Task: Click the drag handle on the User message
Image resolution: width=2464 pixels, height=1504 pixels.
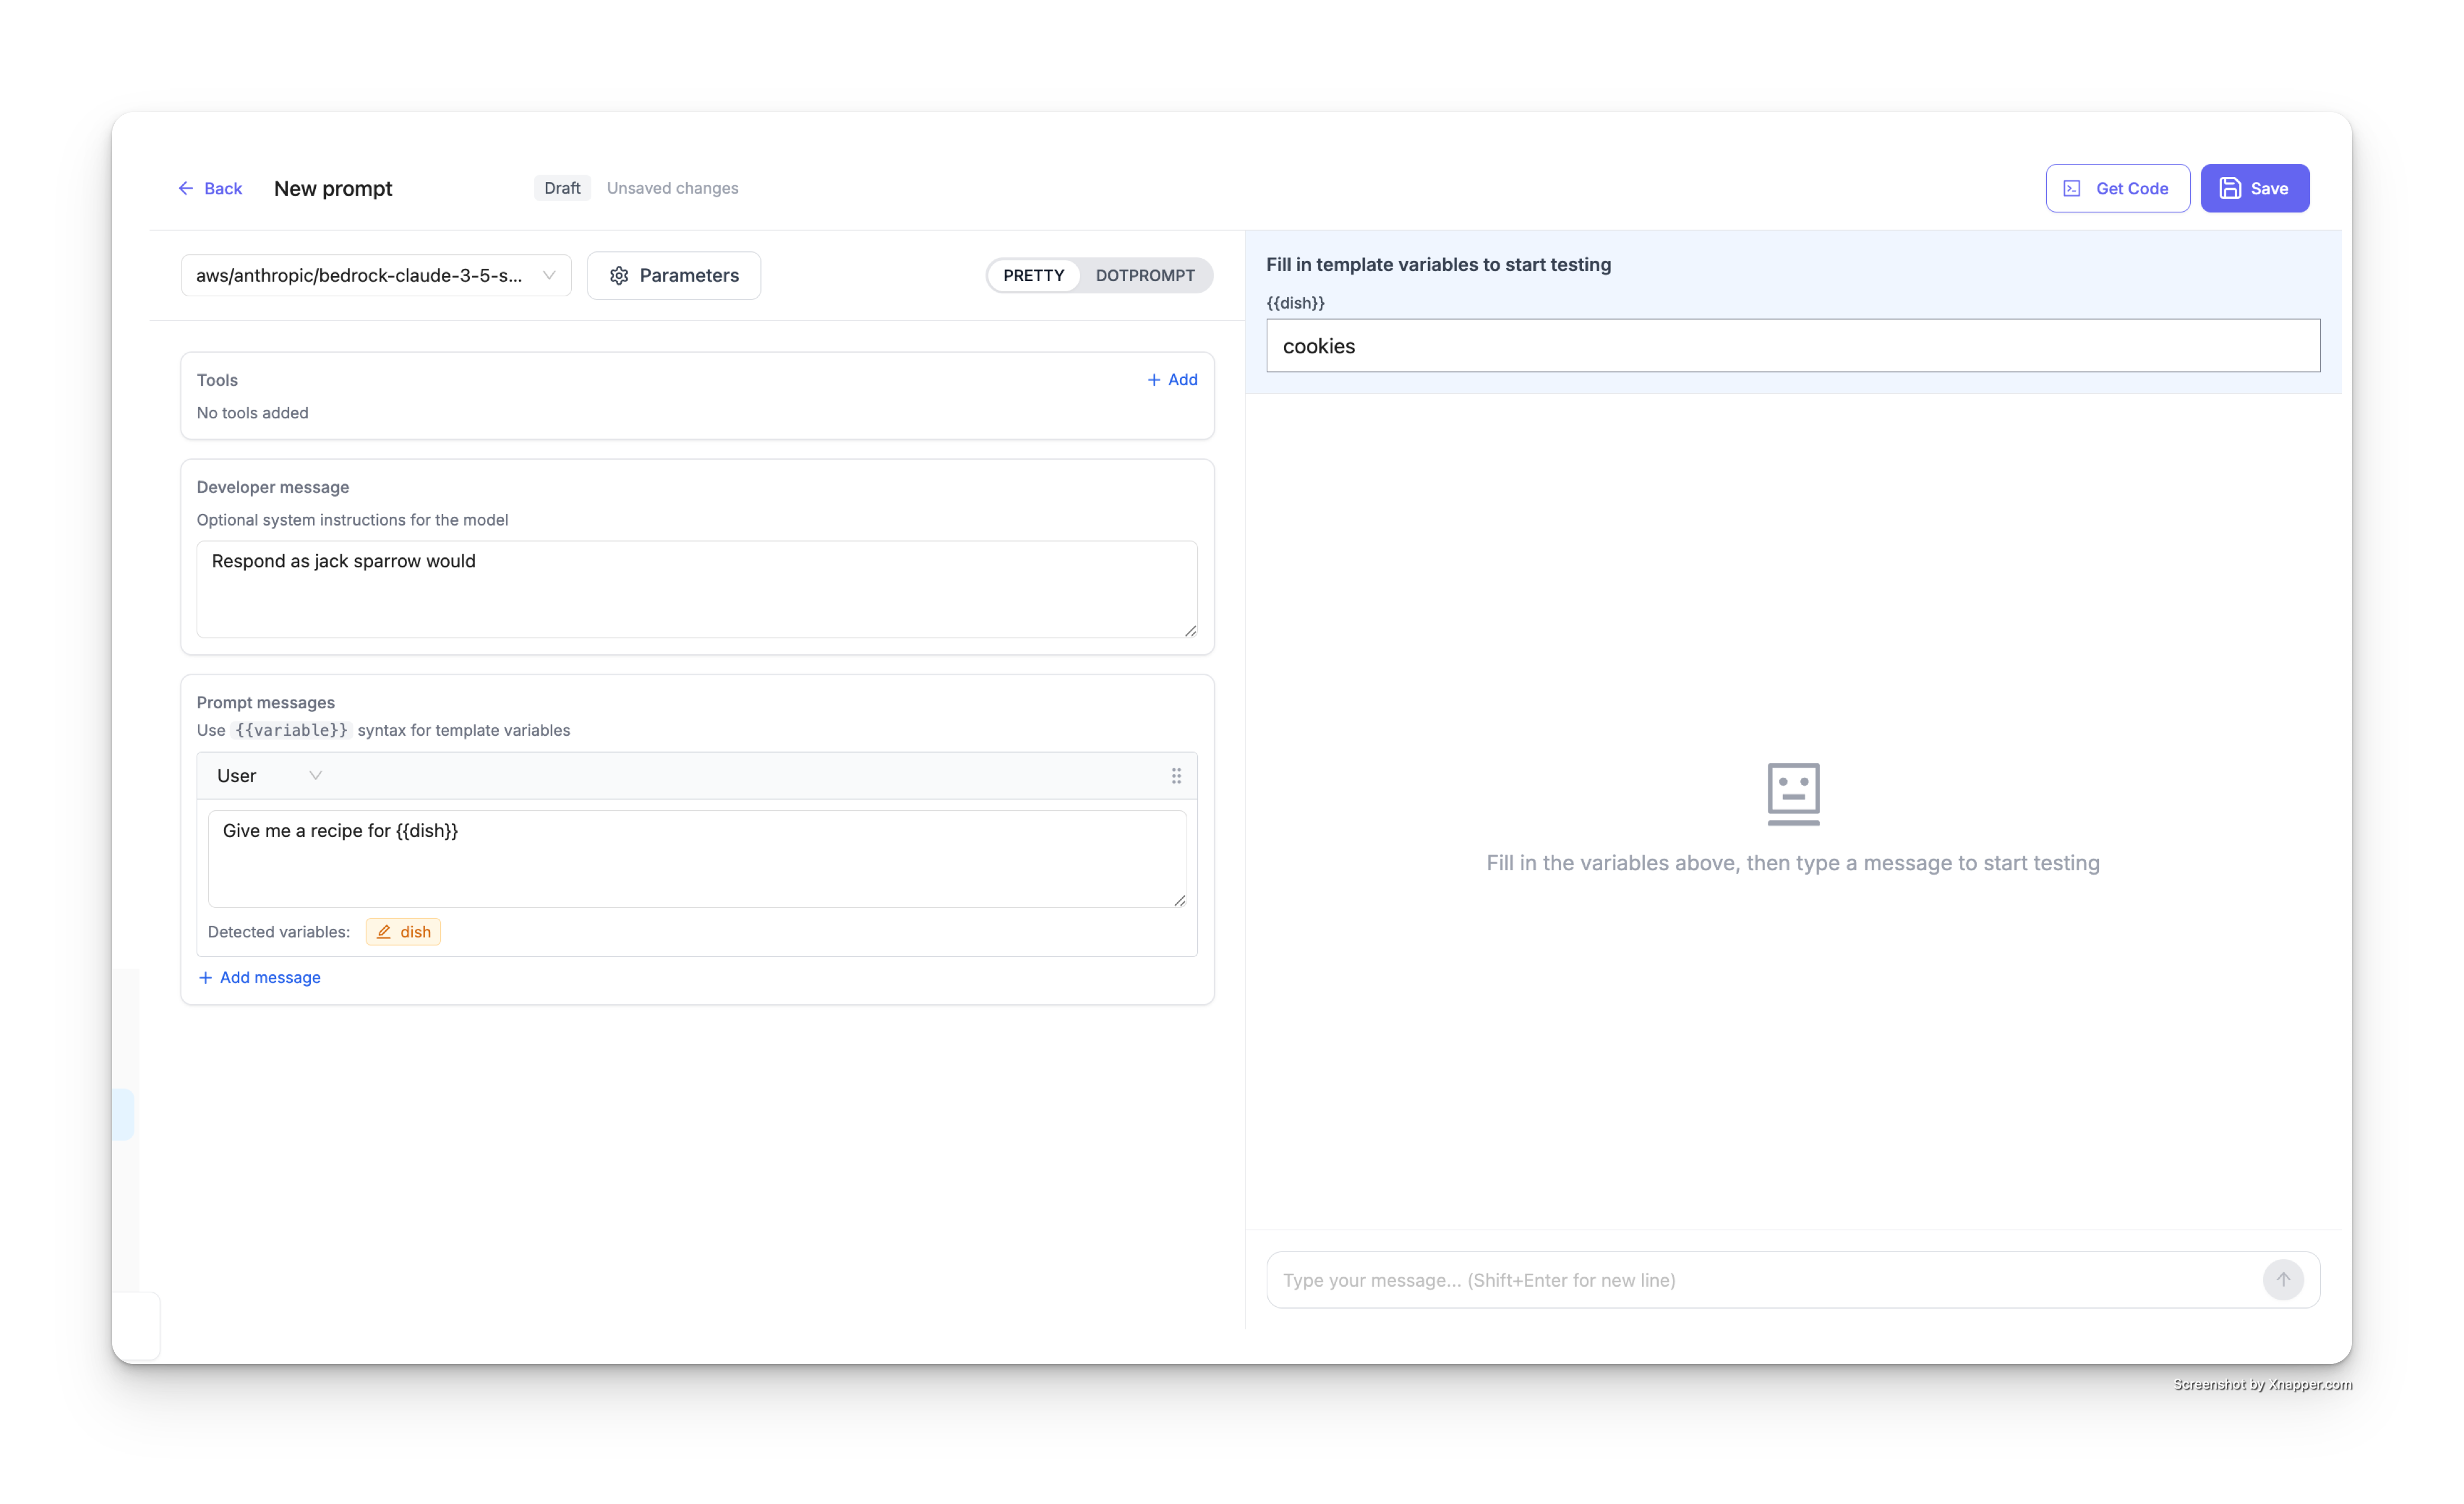Action: coord(1176,775)
